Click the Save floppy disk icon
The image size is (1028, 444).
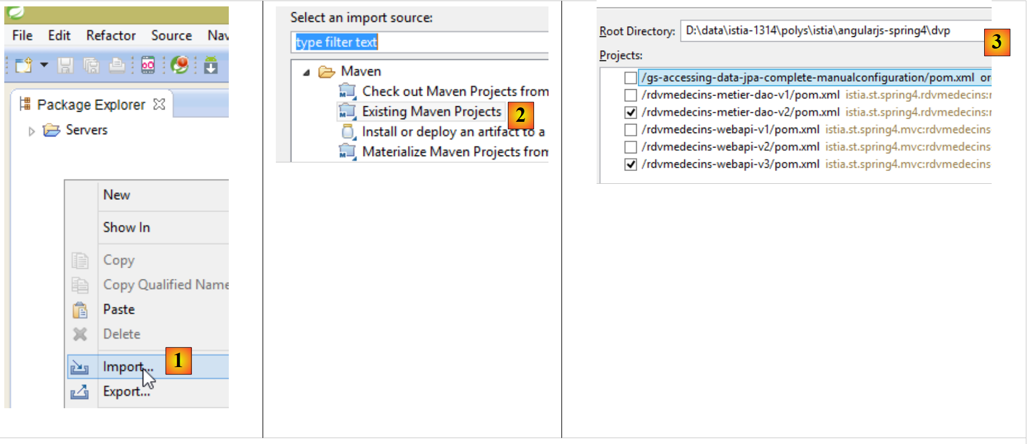pyautogui.click(x=65, y=66)
